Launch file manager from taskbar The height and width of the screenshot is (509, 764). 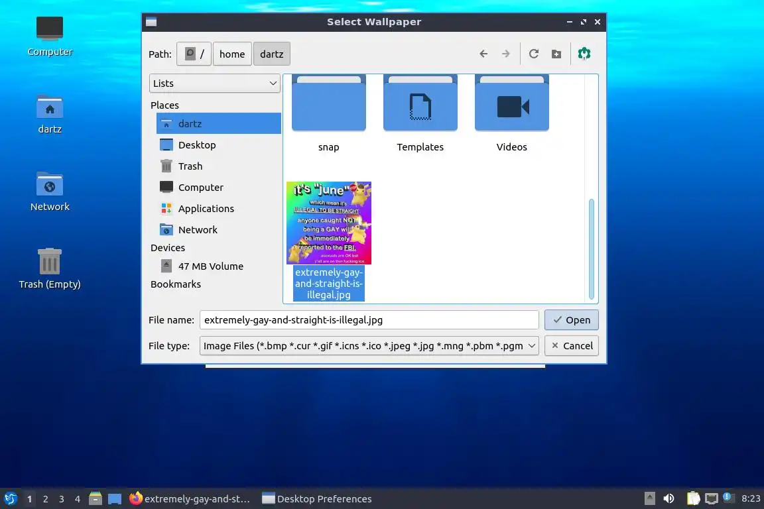95,498
